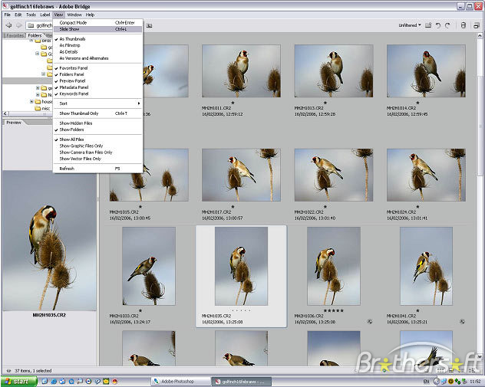Image resolution: width=485 pixels, height=387 pixels.
Task: Choose Show Camera Raw Files Only
Action: click(x=97, y=153)
